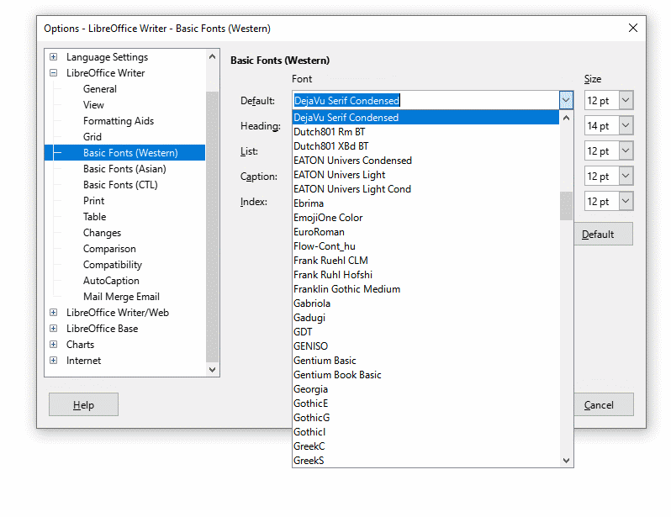Pick the GENISO font

(x=425, y=346)
